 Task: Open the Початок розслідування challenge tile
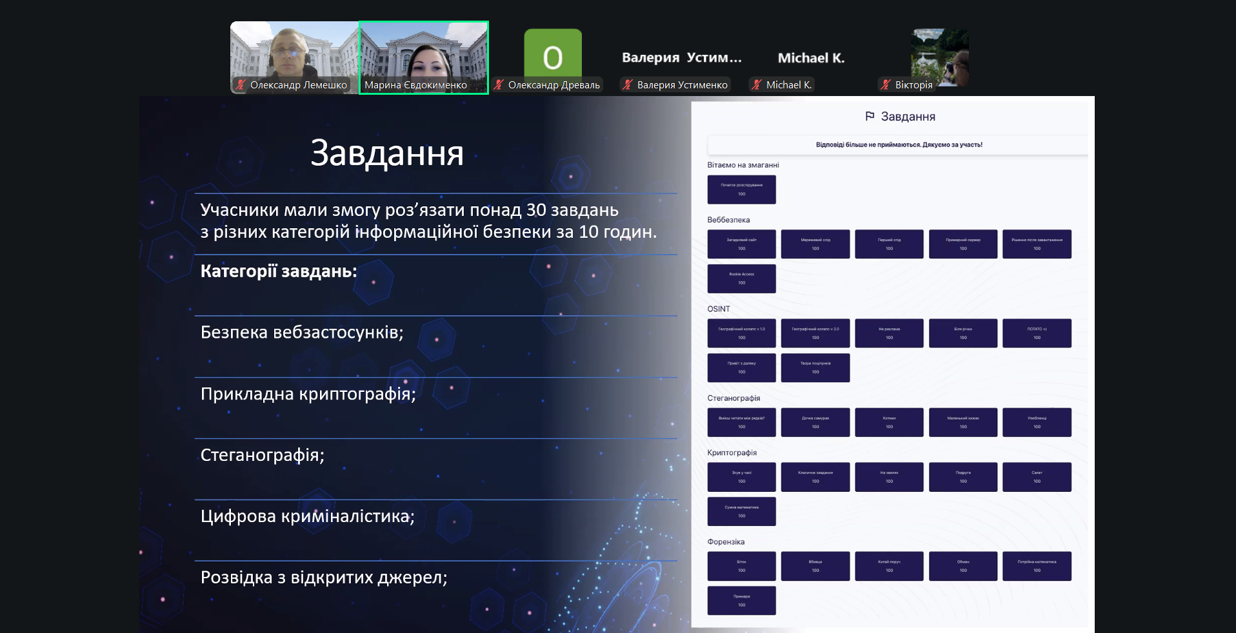tap(741, 190)
